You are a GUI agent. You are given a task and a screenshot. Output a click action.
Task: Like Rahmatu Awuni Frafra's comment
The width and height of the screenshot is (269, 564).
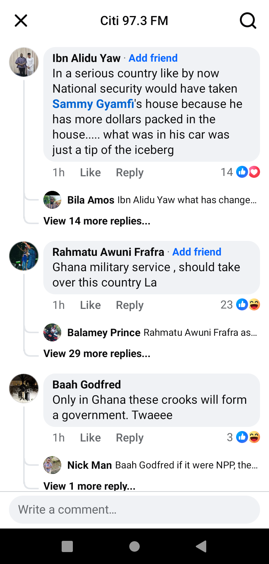point(90,305)
